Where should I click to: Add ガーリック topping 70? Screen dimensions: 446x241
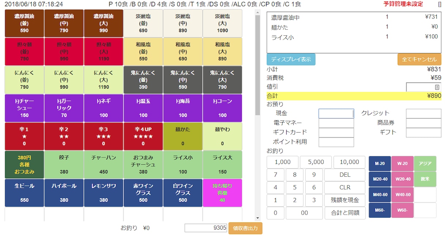[64, 108]
